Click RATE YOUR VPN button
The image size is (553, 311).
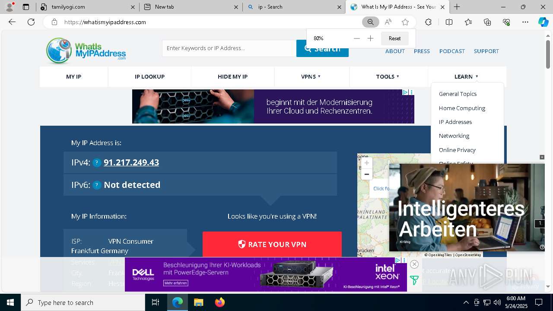point(272,244)
